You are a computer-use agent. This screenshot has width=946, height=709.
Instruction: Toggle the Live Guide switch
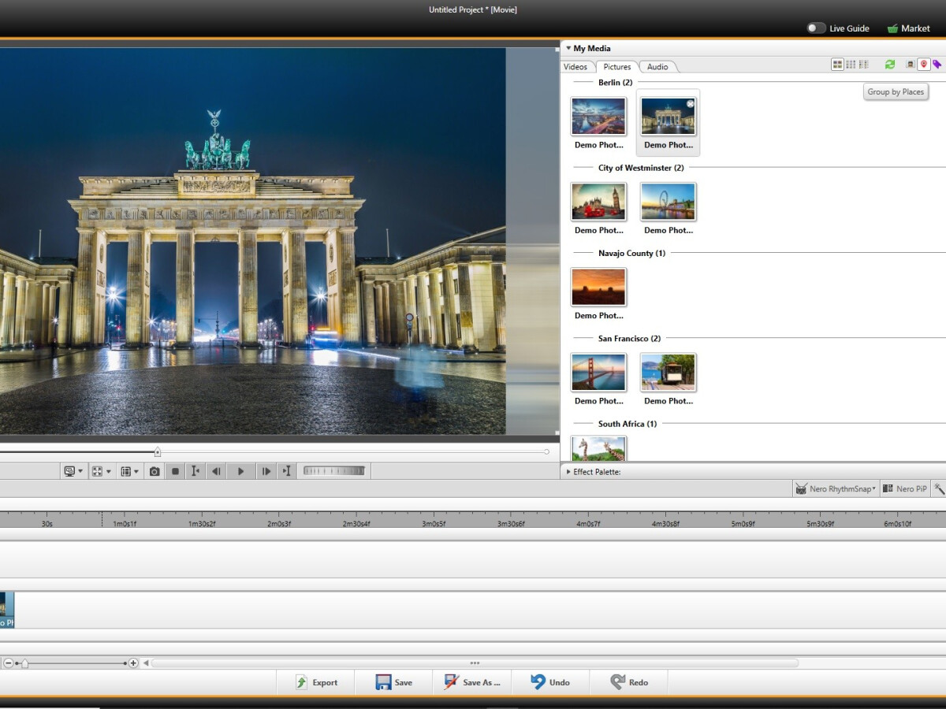click(x=816, y=28)
